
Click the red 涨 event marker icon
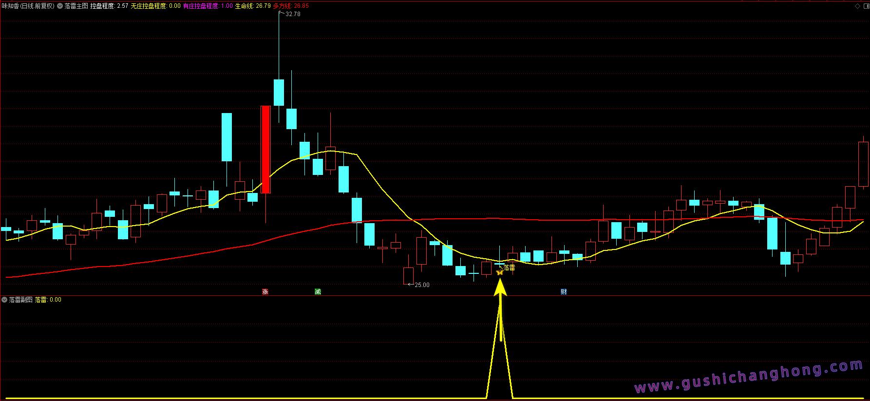coord(265,292)
